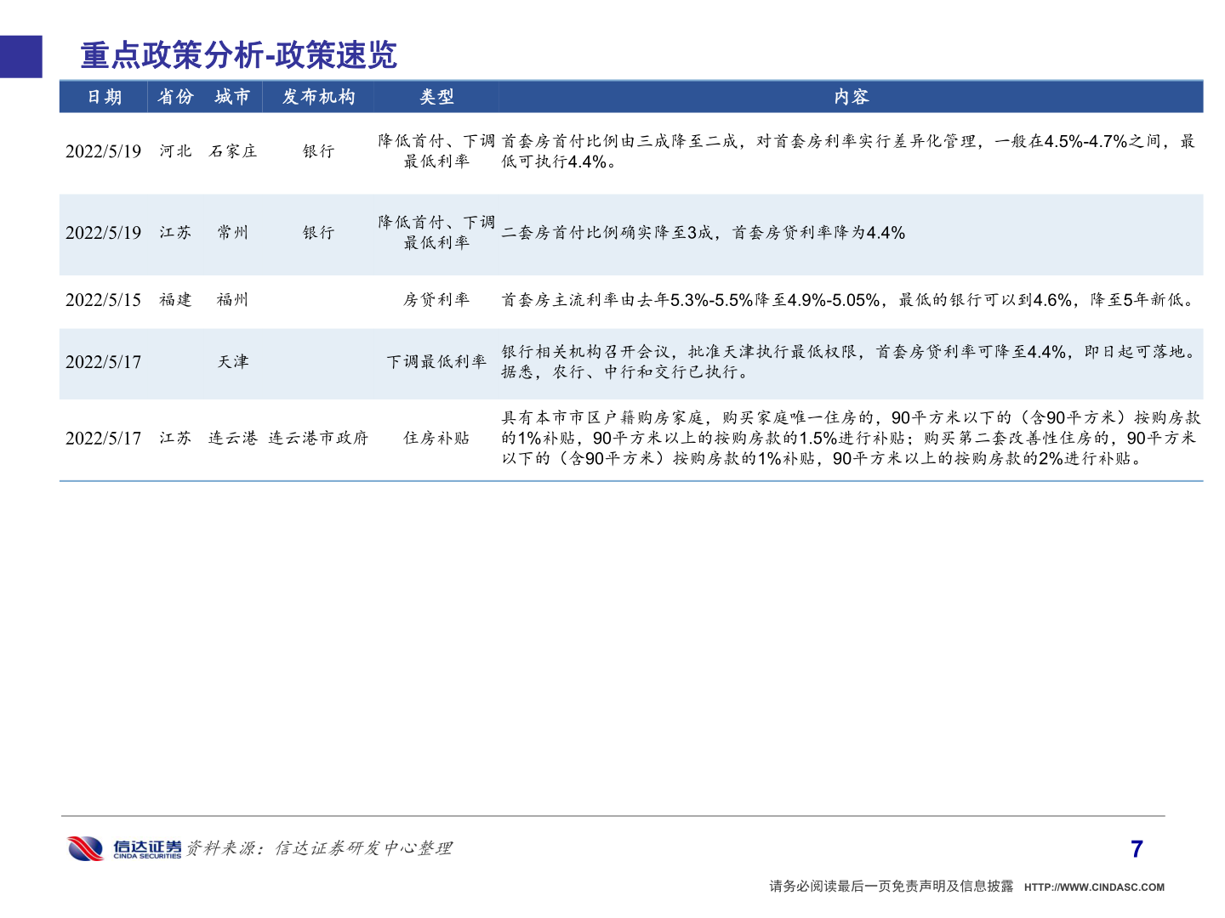Click 降低首付、下调最低利率 in 常州 row
This screenshot has height=918, width=1225.
tap(436, 233)
